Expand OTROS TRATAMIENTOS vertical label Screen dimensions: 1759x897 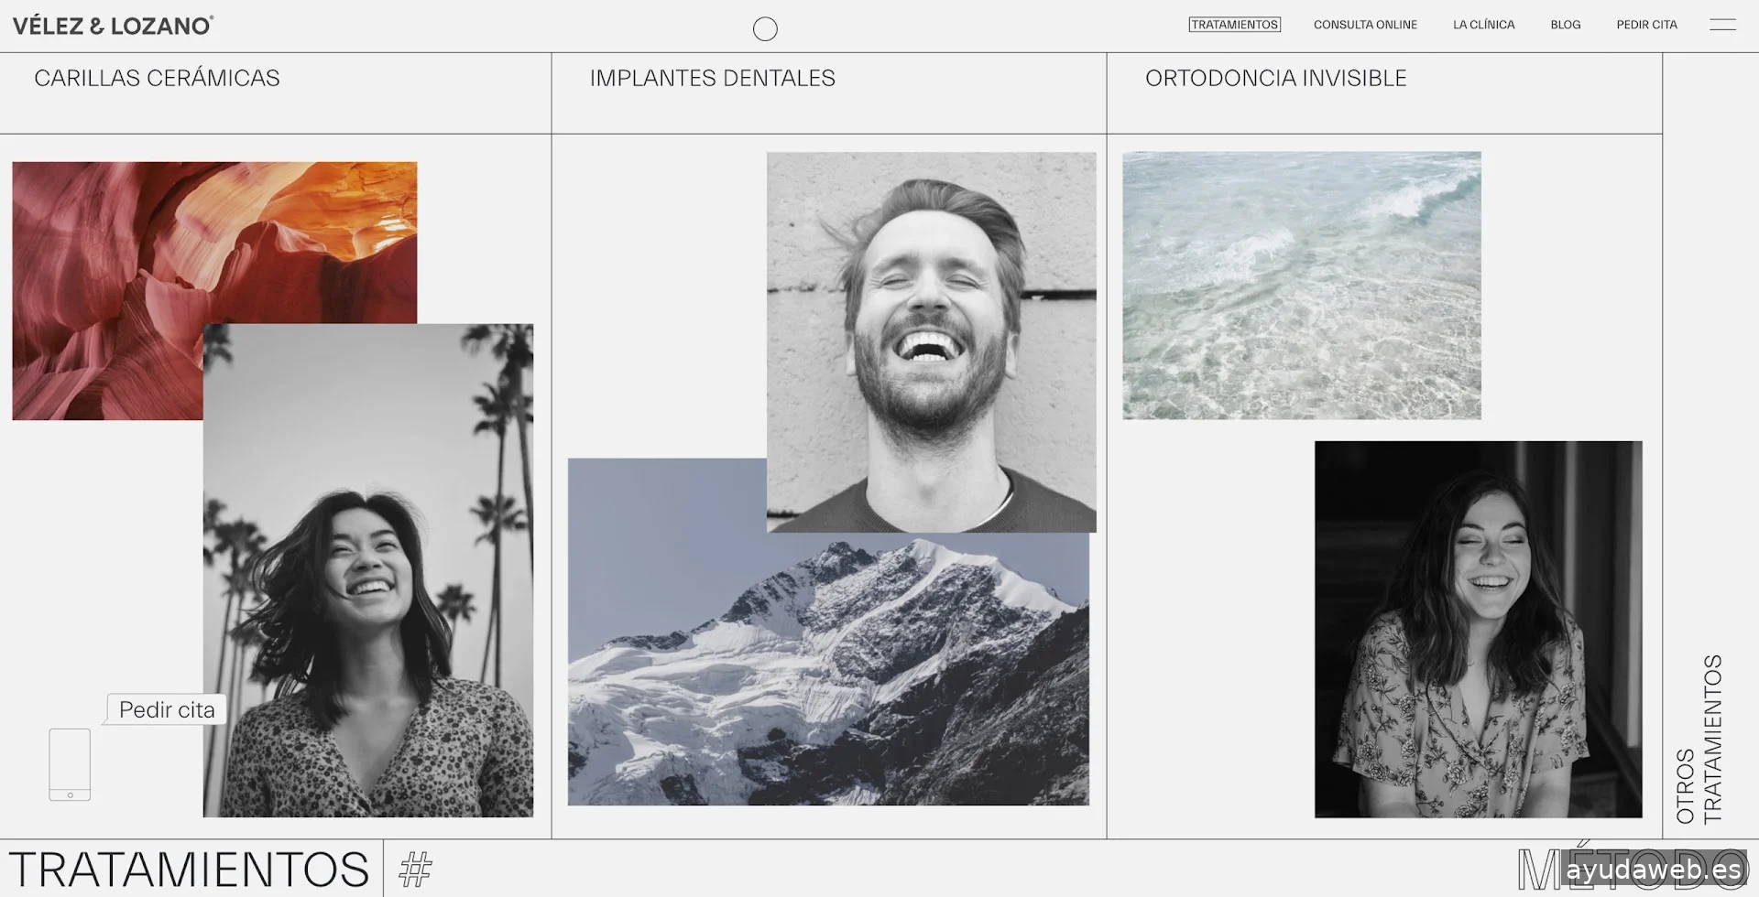point(1699,739)
